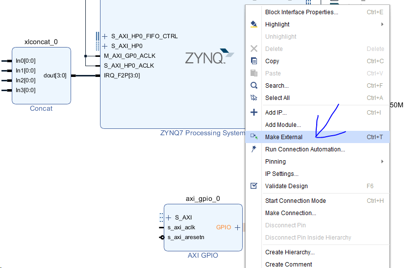This screenshot has width=405, height=268.
Task: Click the Highlight marker icon
Action: pyautogui.click(x=253, y=24)
